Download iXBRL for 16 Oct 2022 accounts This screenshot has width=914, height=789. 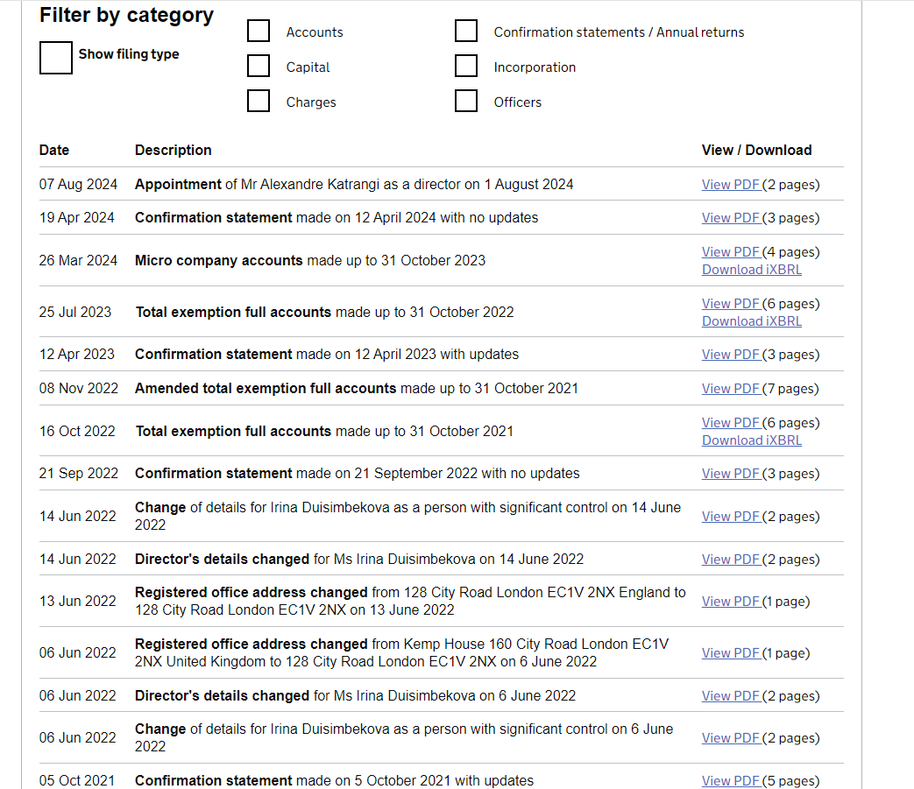(x=751, y=440)
